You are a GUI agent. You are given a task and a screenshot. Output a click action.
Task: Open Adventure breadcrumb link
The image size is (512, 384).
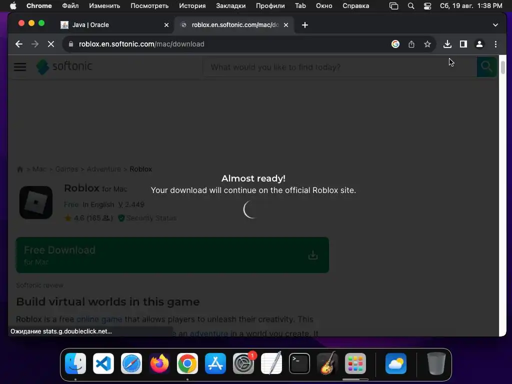pyautogui.click(x=104, y=169)
